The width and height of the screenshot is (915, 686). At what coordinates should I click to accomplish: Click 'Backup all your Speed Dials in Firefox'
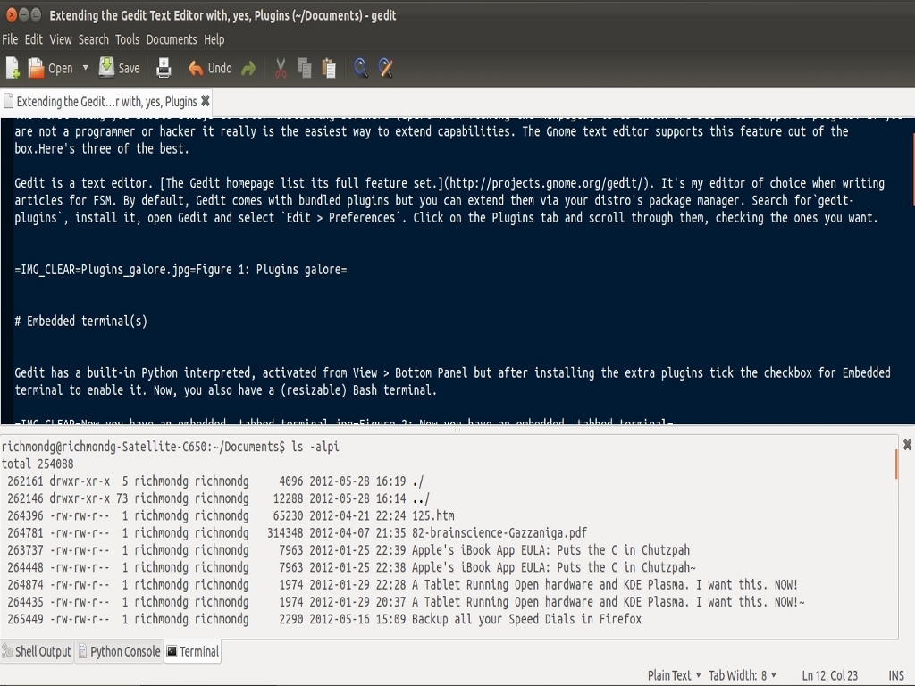pyautogui.click(x=526, y=619)
